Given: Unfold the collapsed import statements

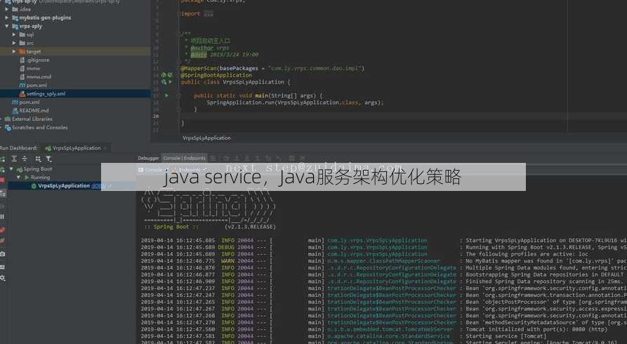Looking at the screenshot, I should tap(209, 13).
